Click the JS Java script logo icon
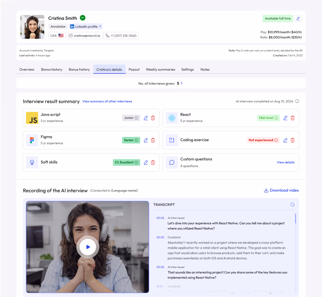The image size is (322, 297). pos(32,118)
